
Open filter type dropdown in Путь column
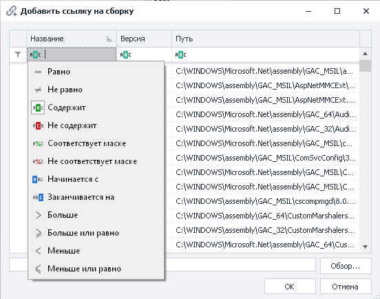pyautogui.click(x=180, y=55)
